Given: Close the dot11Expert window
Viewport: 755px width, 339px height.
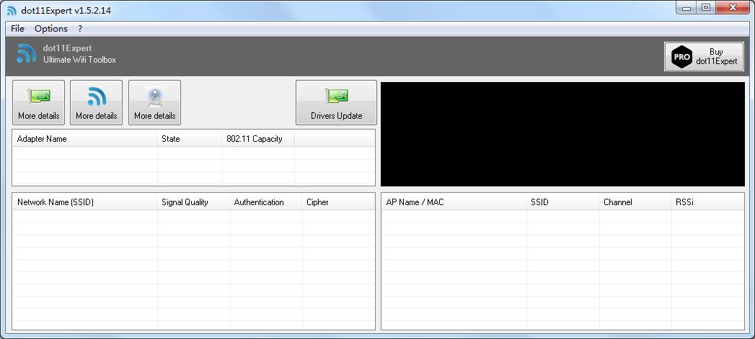Looking at the screenshot, I should coord(733,8).
